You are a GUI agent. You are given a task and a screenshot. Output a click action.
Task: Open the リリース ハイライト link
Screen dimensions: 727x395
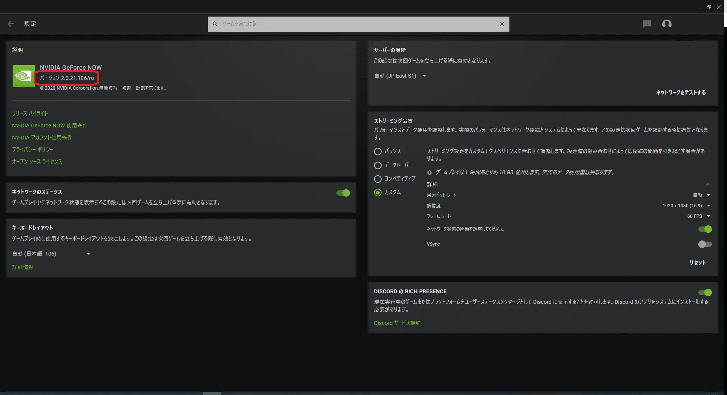[x=30, y=113]
